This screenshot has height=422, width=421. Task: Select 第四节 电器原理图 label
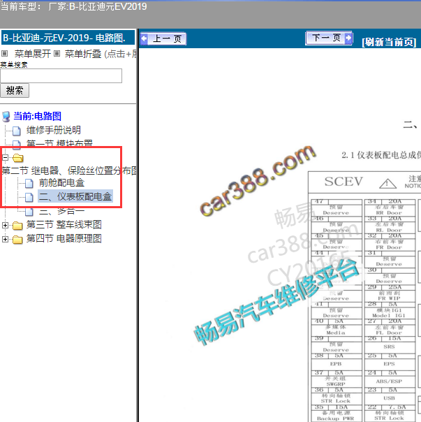click(x=64, y=239)
